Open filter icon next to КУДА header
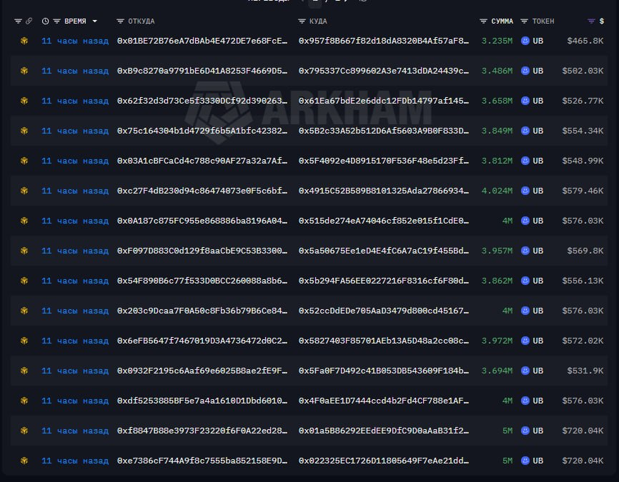619x482 pixels. coord(302,21)
